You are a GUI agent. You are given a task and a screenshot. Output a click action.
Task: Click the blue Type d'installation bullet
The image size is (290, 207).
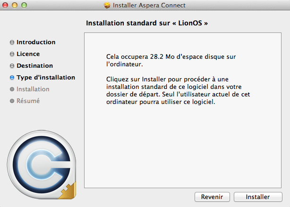tap(12, 78)
